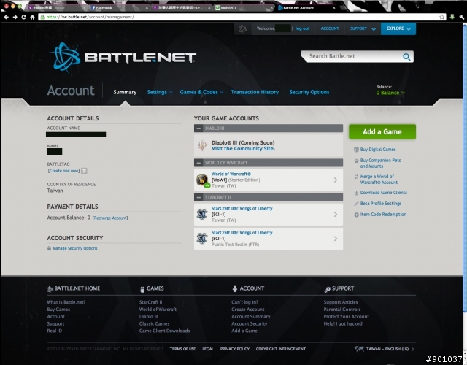
Task: Expand the Settings menu
Action: pos(160,92)
